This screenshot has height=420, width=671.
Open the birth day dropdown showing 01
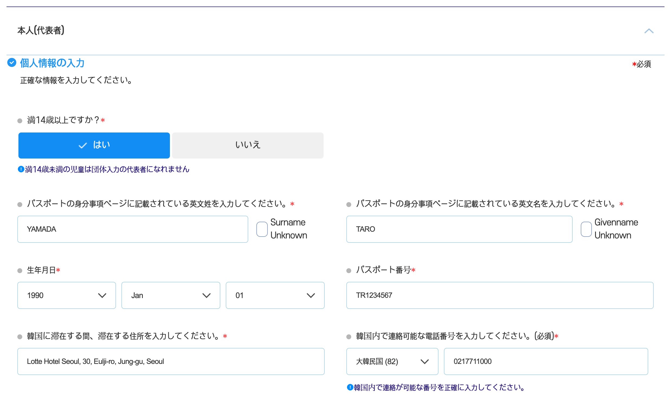point(275,295)
